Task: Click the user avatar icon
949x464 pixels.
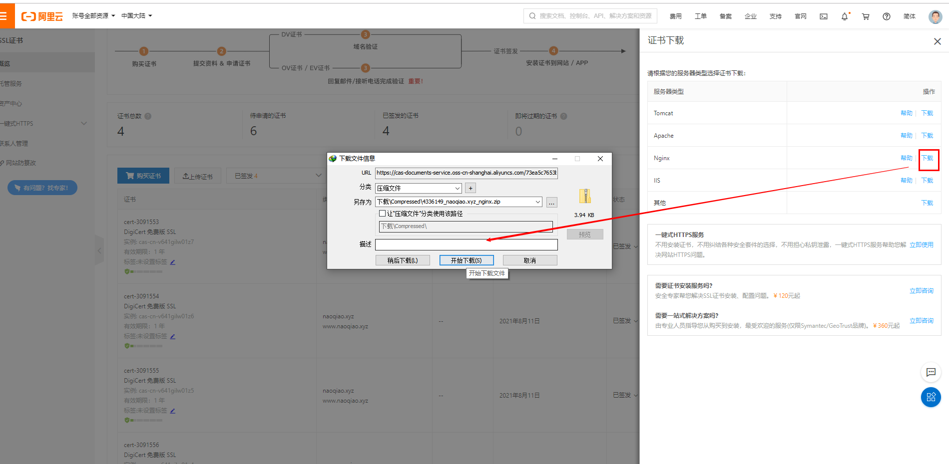Action: pyautogui.click(x=935, y=16)
